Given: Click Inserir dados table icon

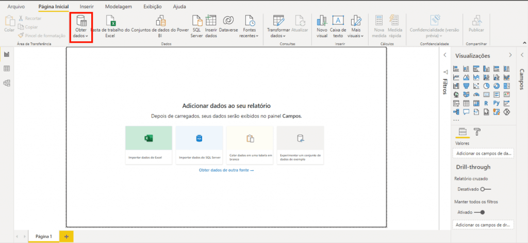Looking at the screenshot, I should [211, 21].
